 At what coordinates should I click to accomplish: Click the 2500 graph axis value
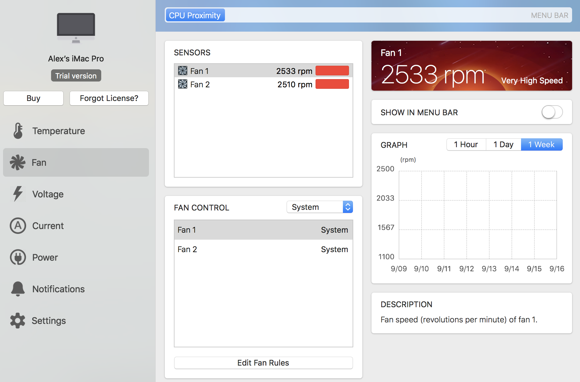tap(385, 169)
